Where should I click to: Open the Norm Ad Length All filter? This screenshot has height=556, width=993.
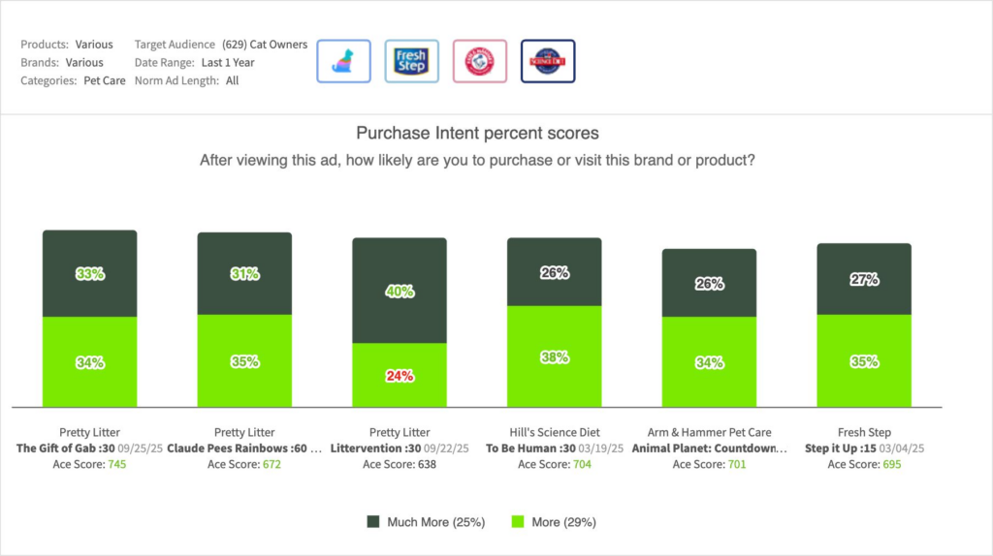tap(232, 81)
